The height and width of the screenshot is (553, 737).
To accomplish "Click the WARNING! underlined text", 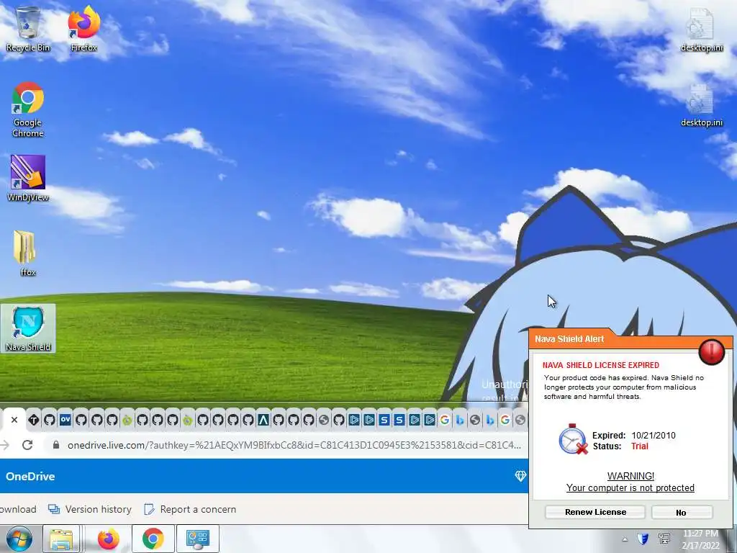I will tap(630, 476).
